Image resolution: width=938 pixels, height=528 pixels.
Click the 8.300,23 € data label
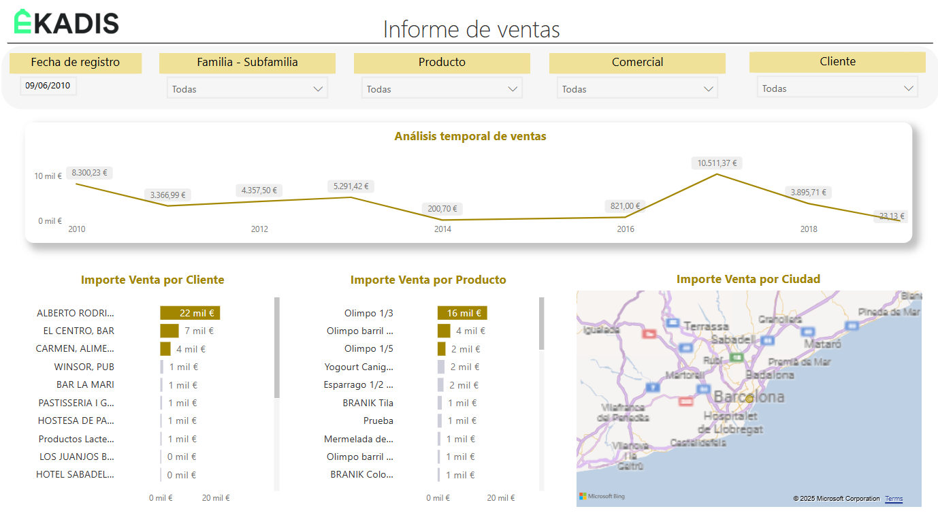point(90,173)
